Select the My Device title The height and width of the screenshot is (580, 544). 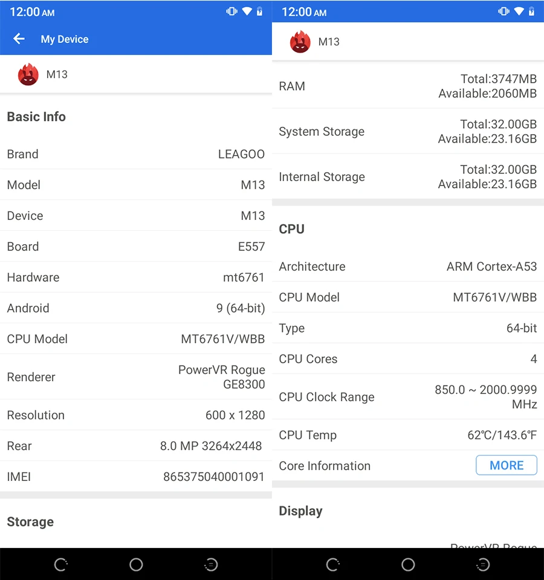(65, 39)
